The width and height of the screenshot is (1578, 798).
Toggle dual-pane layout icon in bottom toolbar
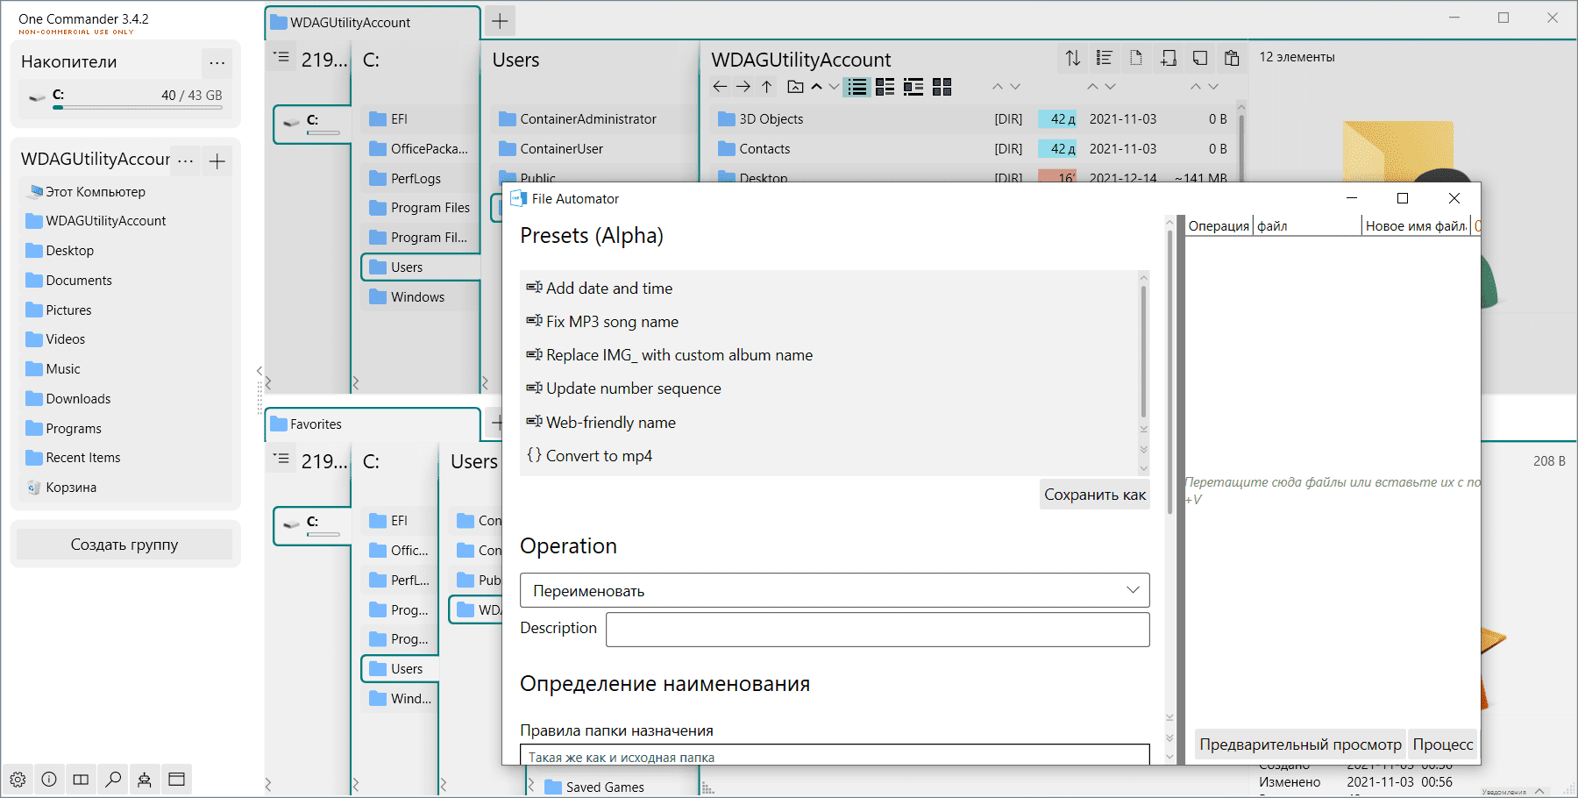click(x=81, y=779)
